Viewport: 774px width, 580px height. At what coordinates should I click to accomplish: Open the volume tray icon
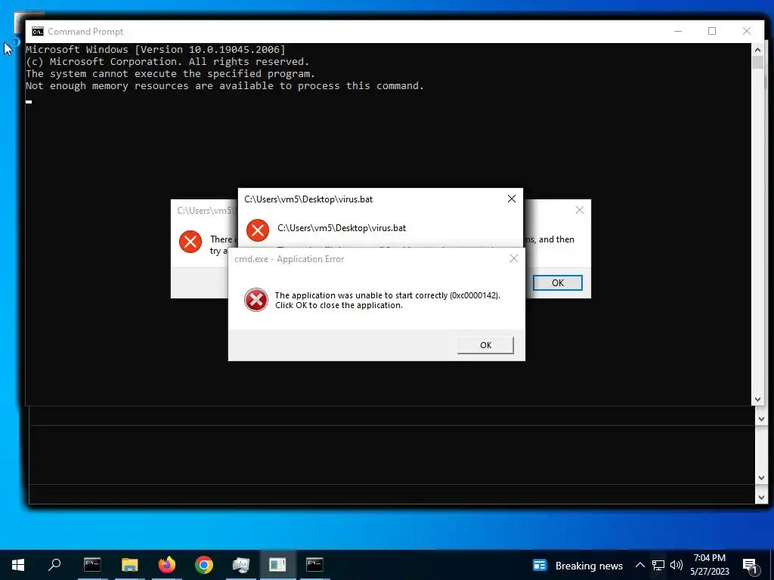676,565
